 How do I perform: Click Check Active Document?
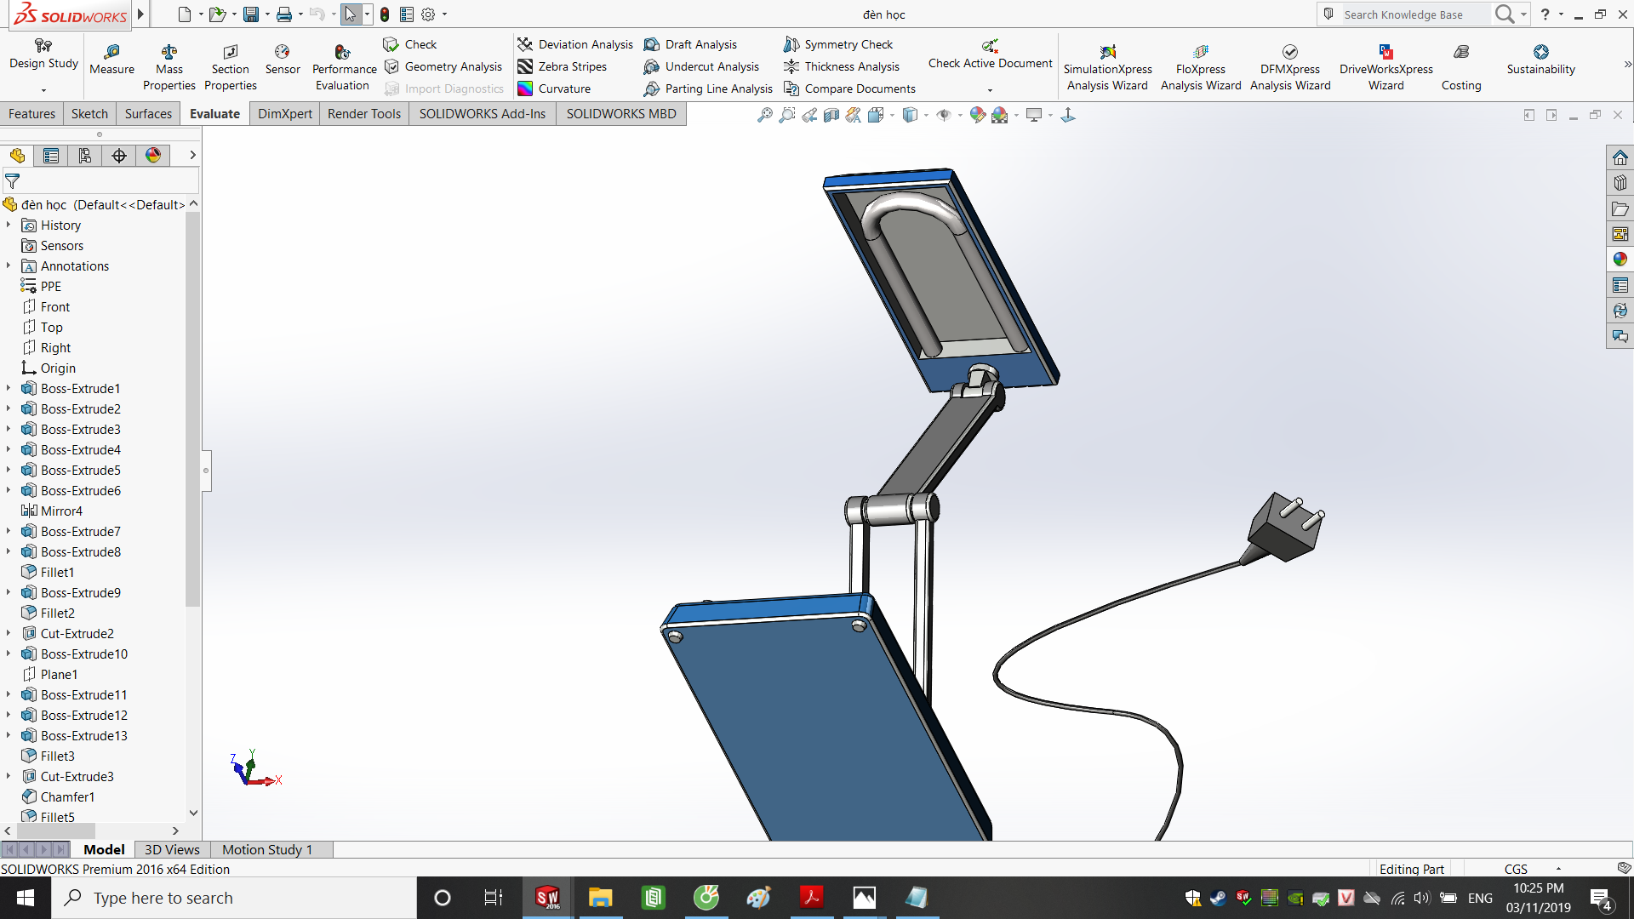coord(990,54)
